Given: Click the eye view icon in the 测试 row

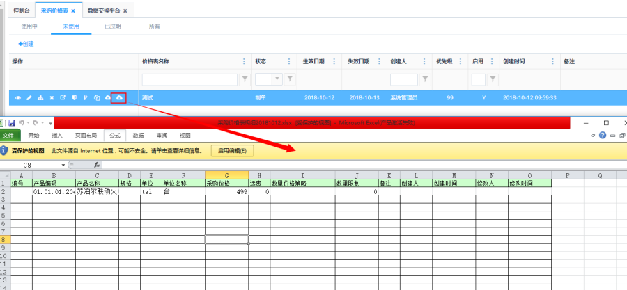Looking at the screenshot, I should point(18,98).
